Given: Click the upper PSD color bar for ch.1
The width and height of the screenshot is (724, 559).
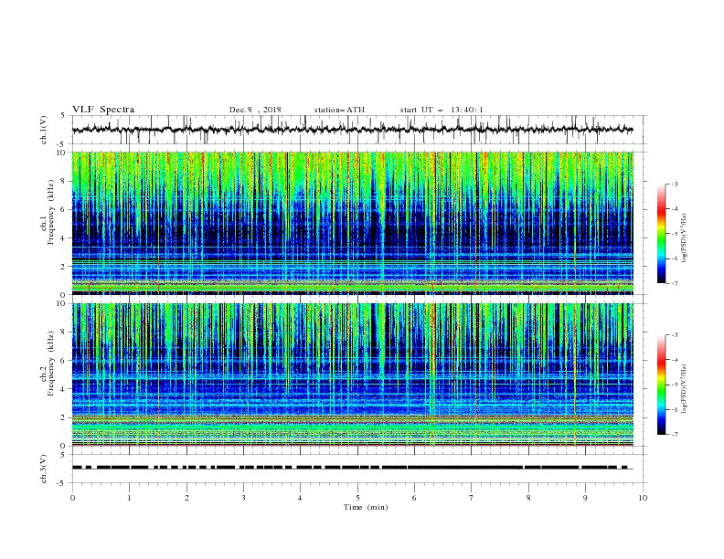Looking at the screenshot, I should pos(661,234).
